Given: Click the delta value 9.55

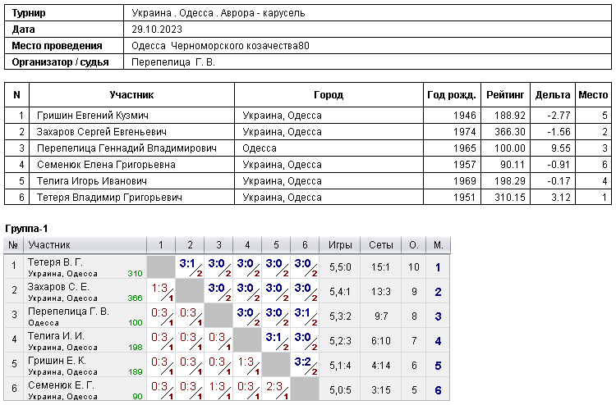Looking at the screenshot, I should pyautogui.click(x=561, y=148).
